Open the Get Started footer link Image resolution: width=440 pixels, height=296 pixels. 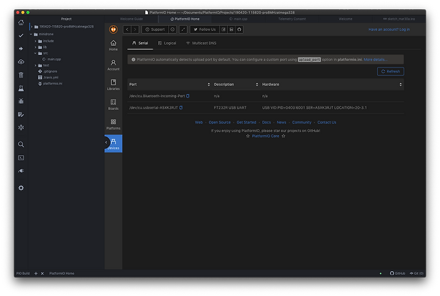click(246, 123)
